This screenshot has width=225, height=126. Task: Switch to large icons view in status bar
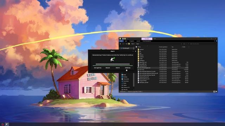[x=216, y=91]
